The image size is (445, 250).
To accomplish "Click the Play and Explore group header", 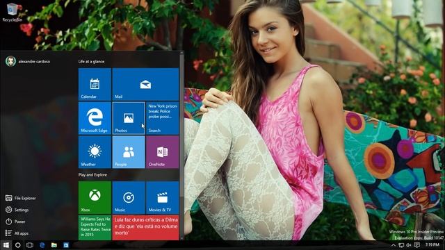I will tap(92, 175).
